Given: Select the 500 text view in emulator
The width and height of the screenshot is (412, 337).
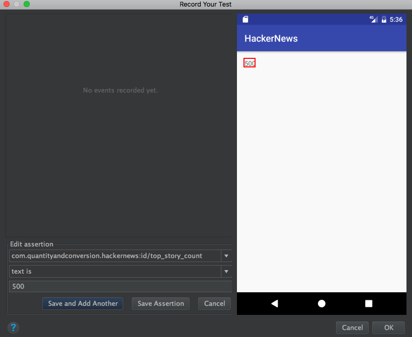Looking at the screenshot, I should point(250,63).
